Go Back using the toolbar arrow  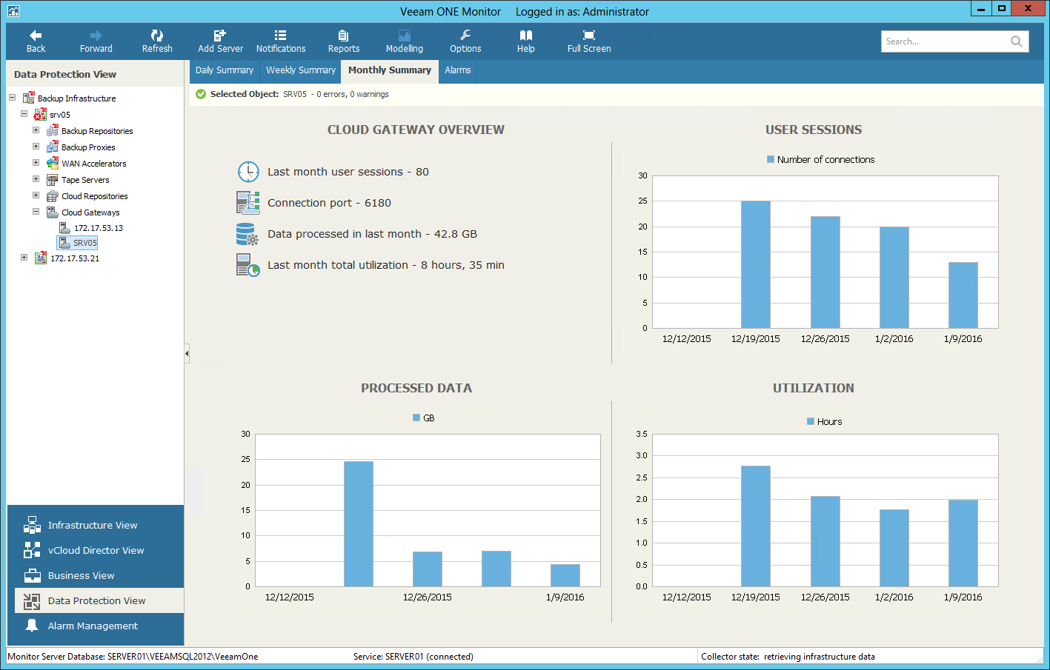click(36, 41)
